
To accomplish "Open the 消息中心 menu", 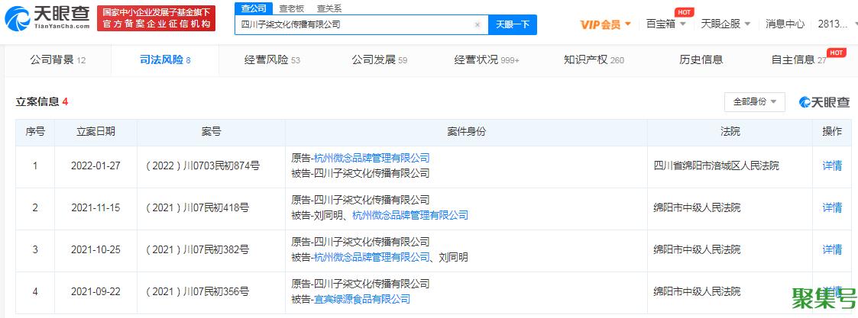I will [x=786, y=24].
